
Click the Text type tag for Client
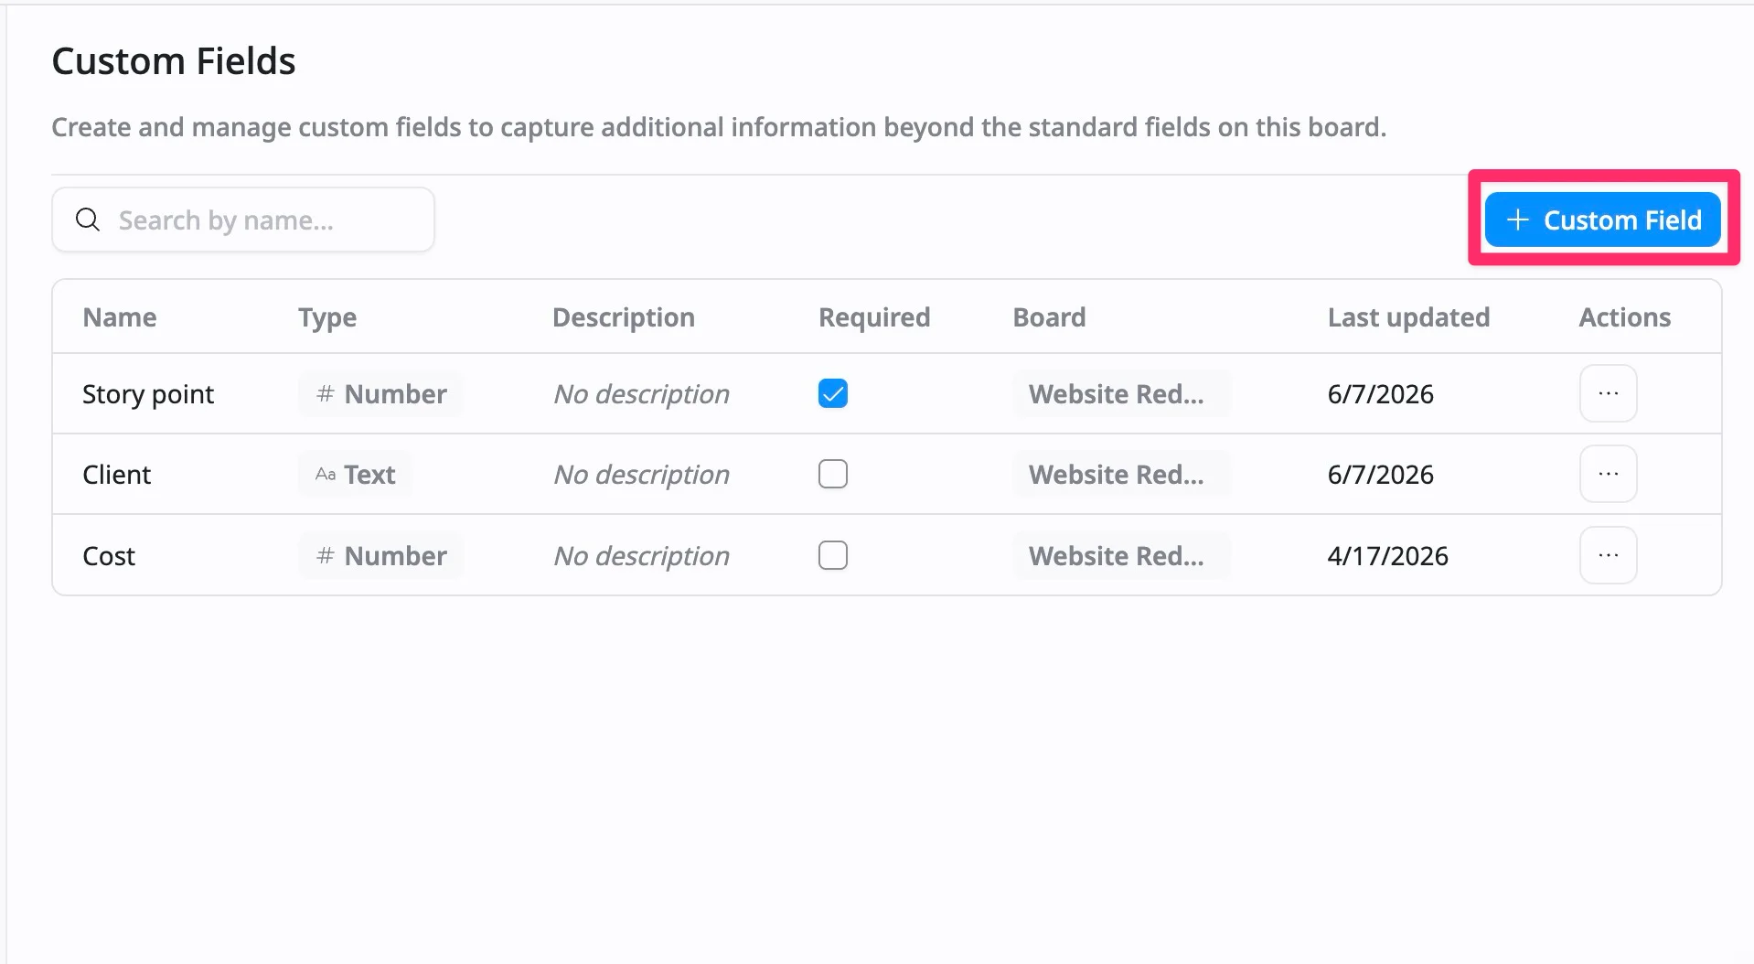pos(355,475)
